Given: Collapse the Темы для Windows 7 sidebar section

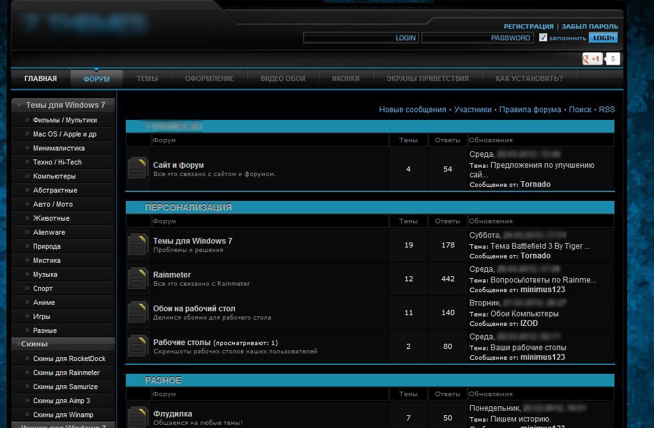Looking at the screenshot, I should [x=63, y=105].
